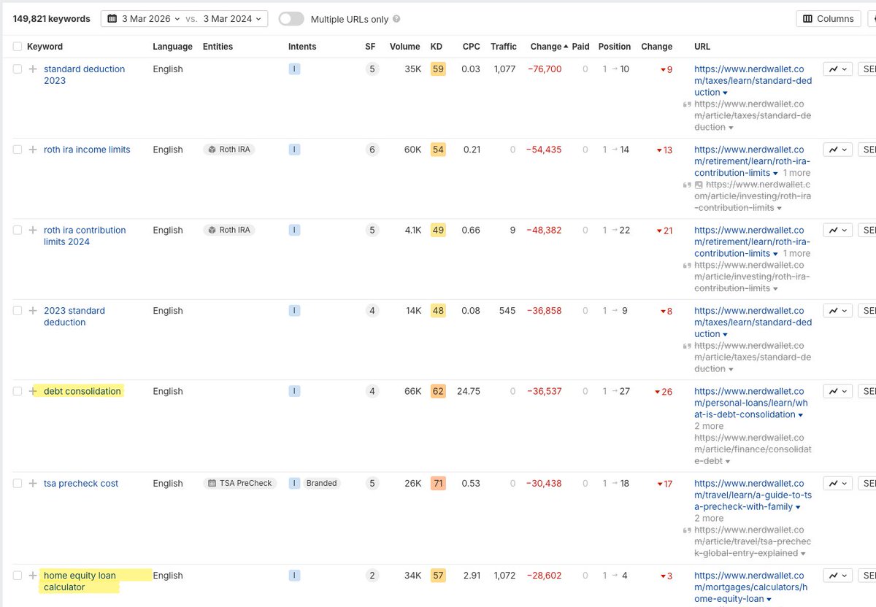The width and height of the screenshot is (876, 607).
Task: Sort by the Traffic column header
Action: click(504, 47)
